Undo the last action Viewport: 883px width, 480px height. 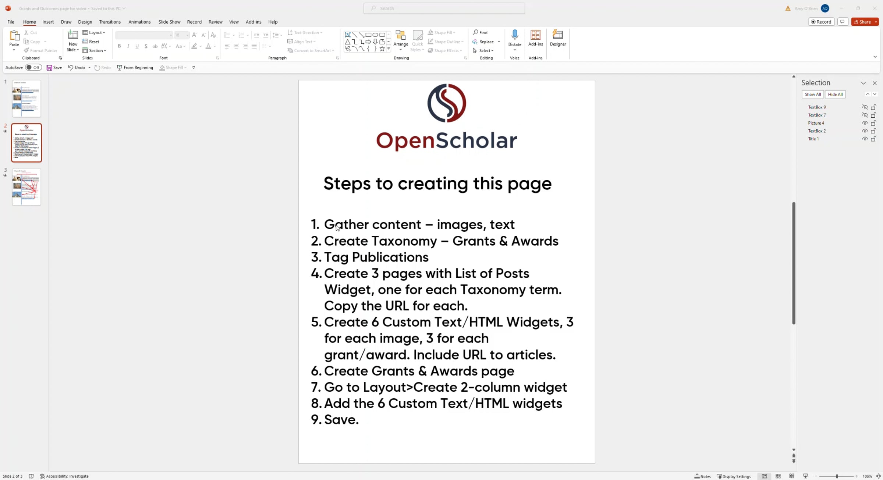point(77,68)
